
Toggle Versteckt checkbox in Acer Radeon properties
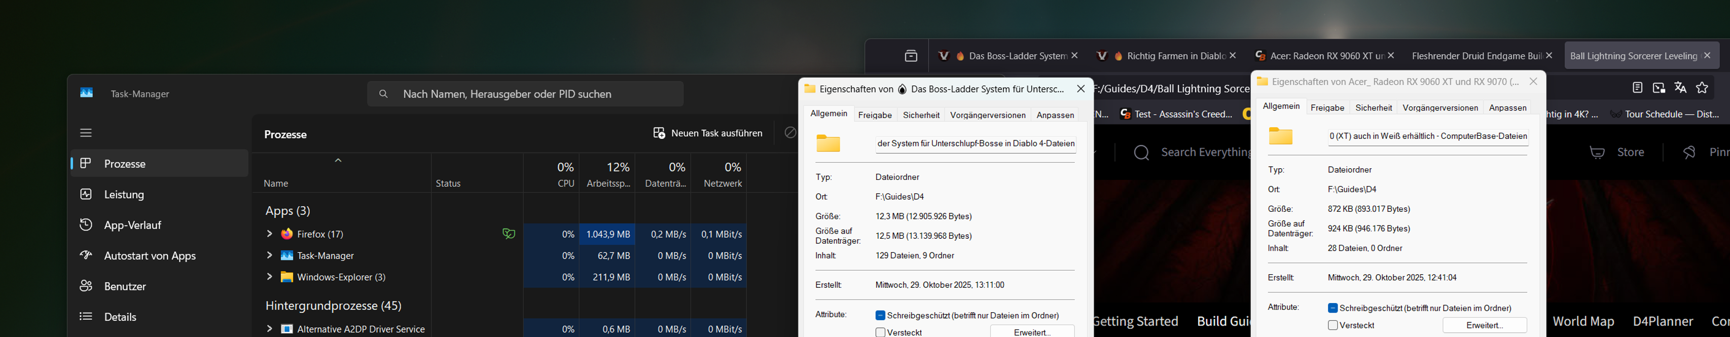pyautogui.click(x=1332, y=325)
